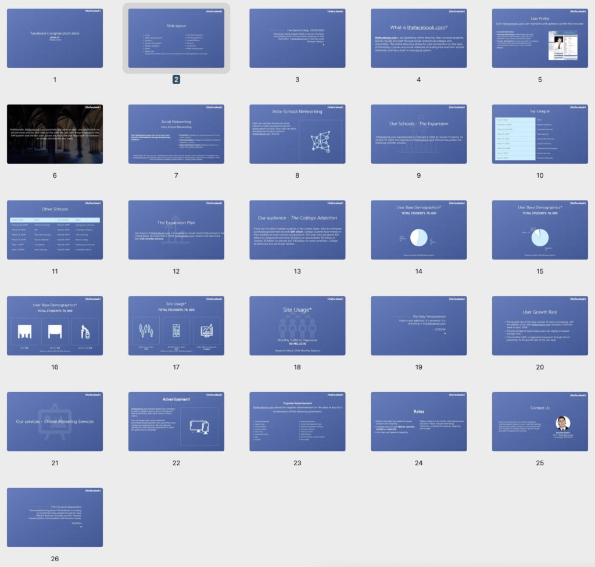Select the 'What is thefacebook.com?' slide

[418, 38]
